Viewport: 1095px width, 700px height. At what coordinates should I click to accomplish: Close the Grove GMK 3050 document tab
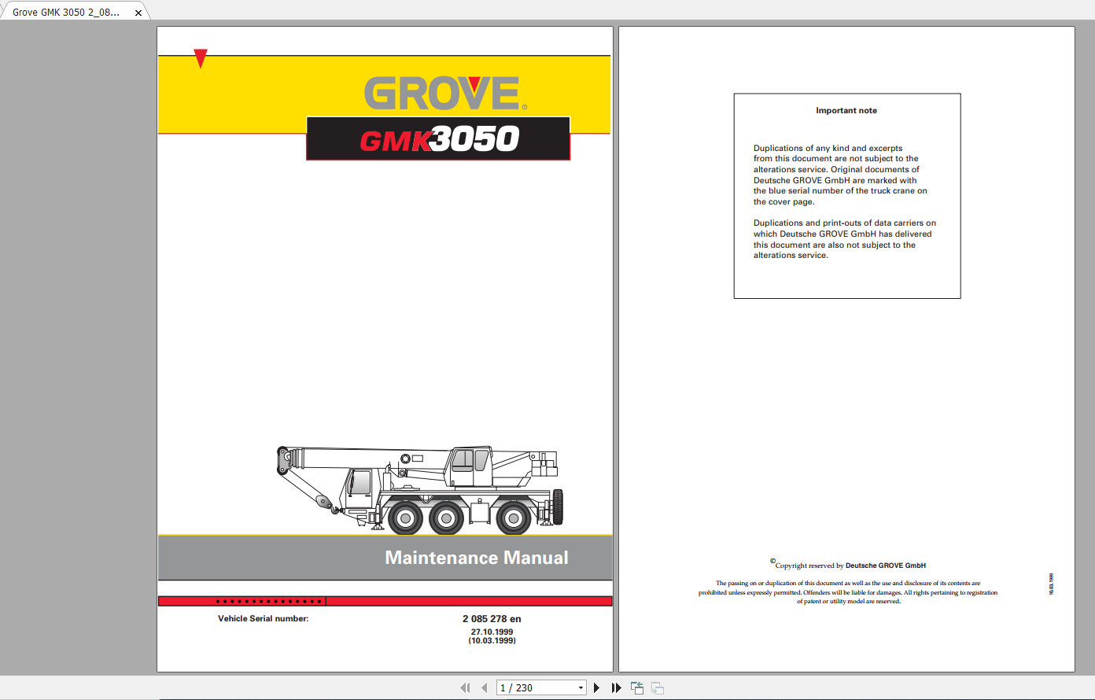[138, 13]
